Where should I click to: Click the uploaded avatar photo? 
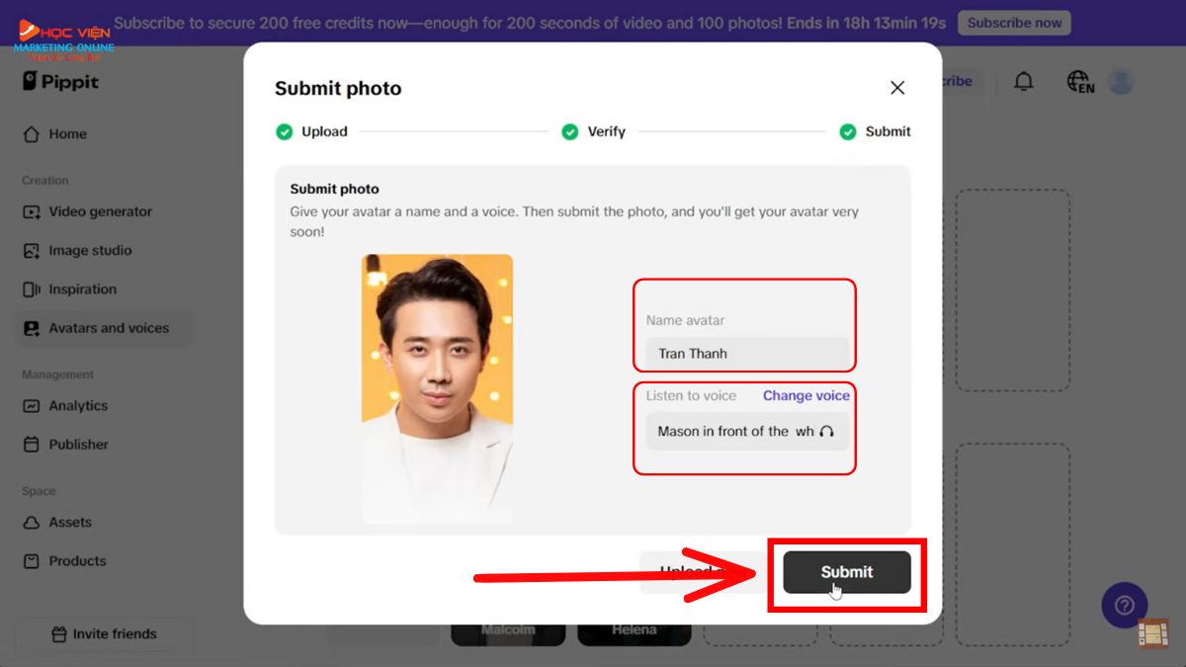click(437, 388)
